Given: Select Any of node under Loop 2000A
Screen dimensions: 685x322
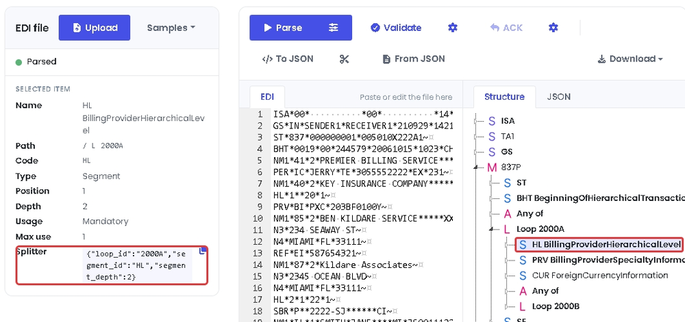Looking at the screenshot, I should click(545, 291).
